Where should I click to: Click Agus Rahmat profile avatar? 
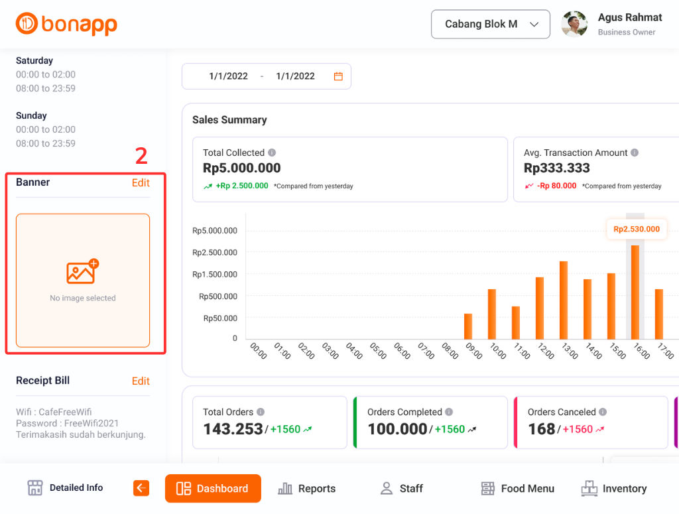(574, 25)
